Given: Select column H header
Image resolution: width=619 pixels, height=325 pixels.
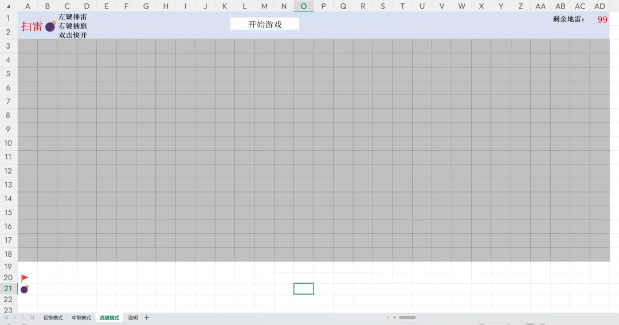Looking at the screenshot, I should tap(166, 6).
